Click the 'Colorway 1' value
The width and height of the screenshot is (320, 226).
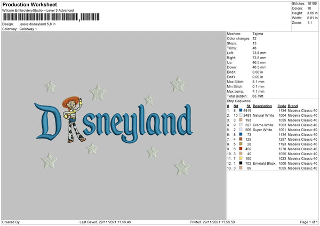(28, 29)
